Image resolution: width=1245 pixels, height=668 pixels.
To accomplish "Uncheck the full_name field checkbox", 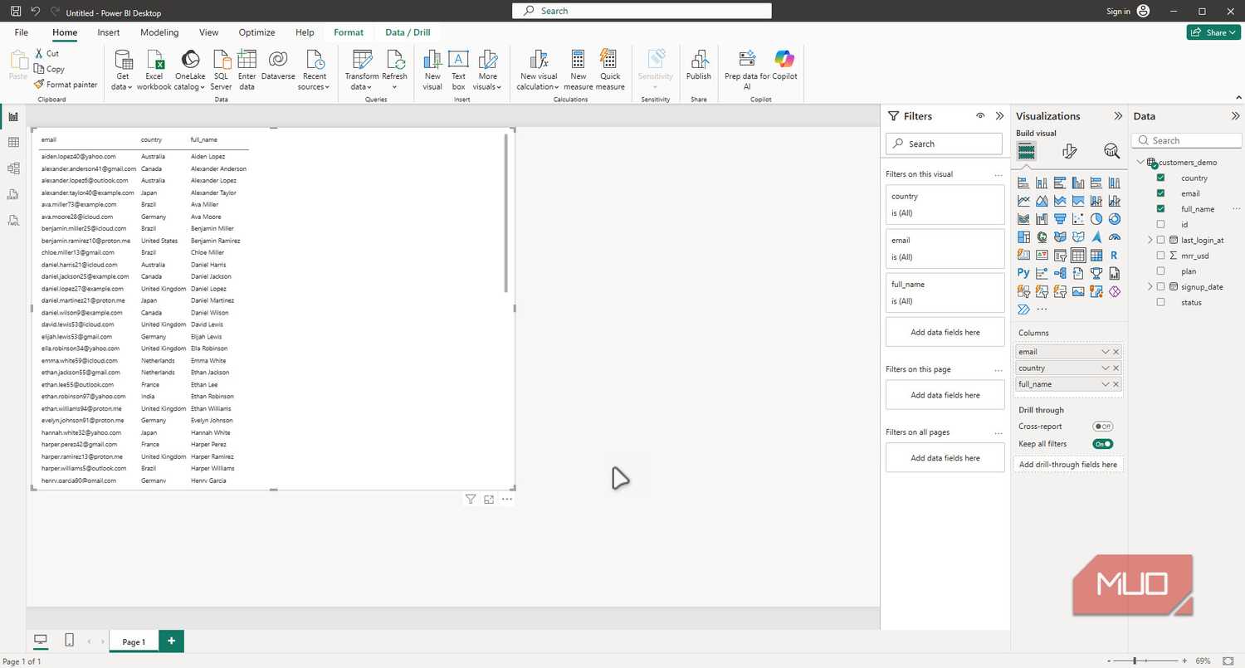I will [x=1160, y=209].
